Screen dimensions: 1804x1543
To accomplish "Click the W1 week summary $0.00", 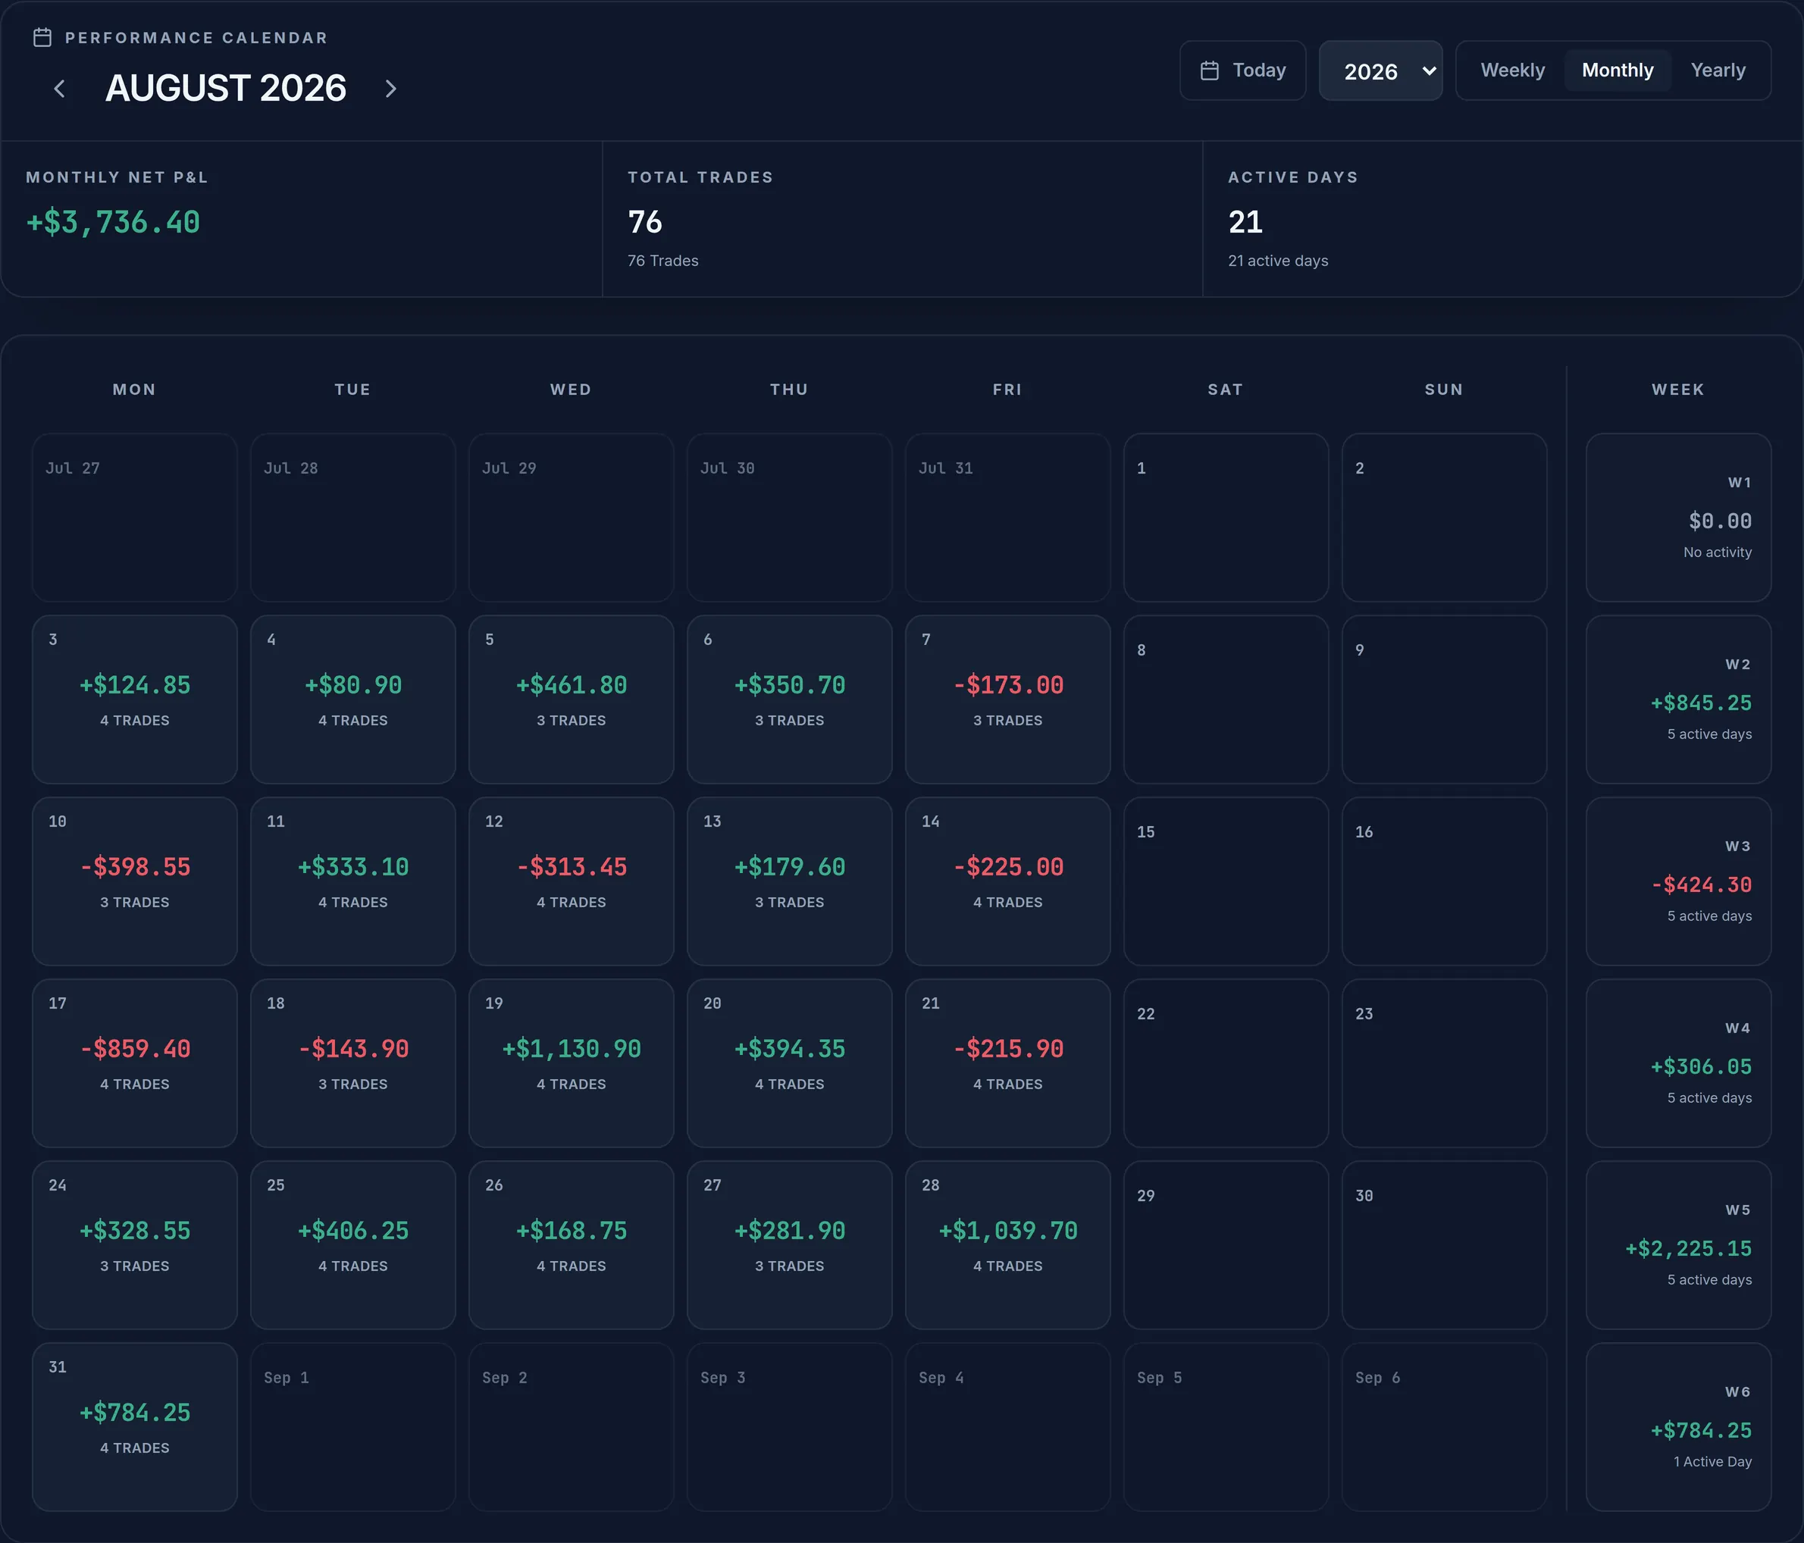I will click(1679, 518).
